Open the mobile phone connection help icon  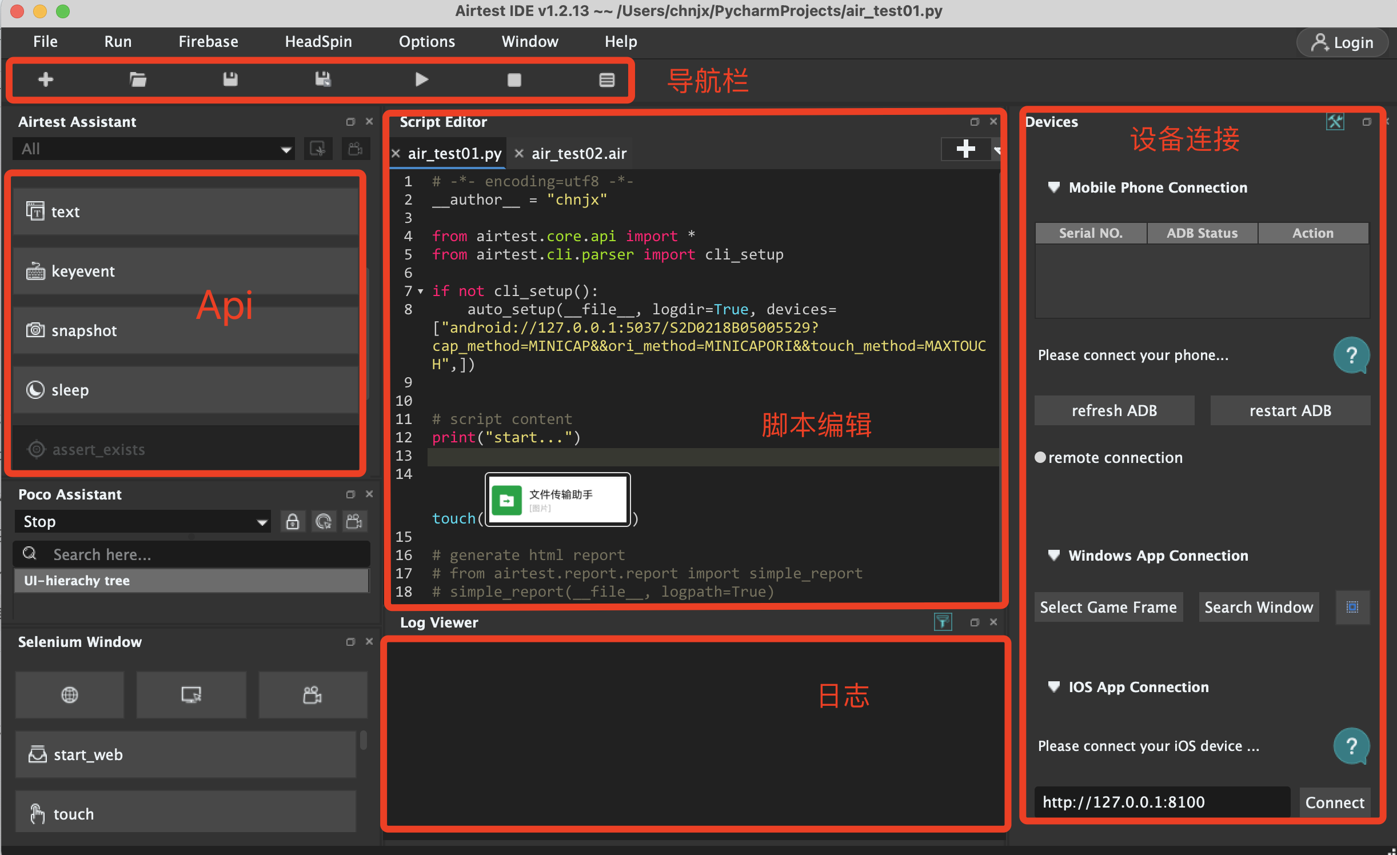(x=1351, y=355)
